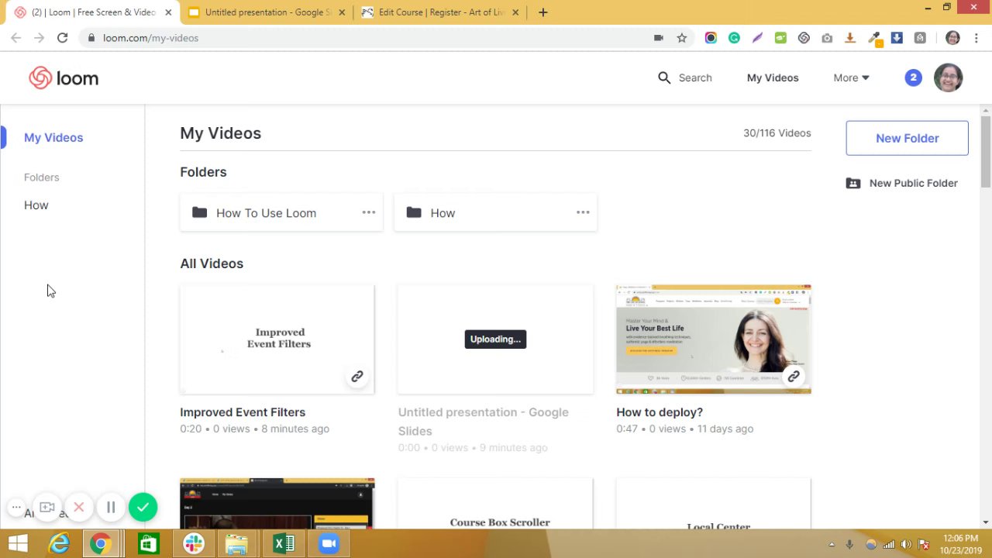Screen dimensions: 992x558
Task: Open My Videos in the top navigation
Action: tap(773, 77)
